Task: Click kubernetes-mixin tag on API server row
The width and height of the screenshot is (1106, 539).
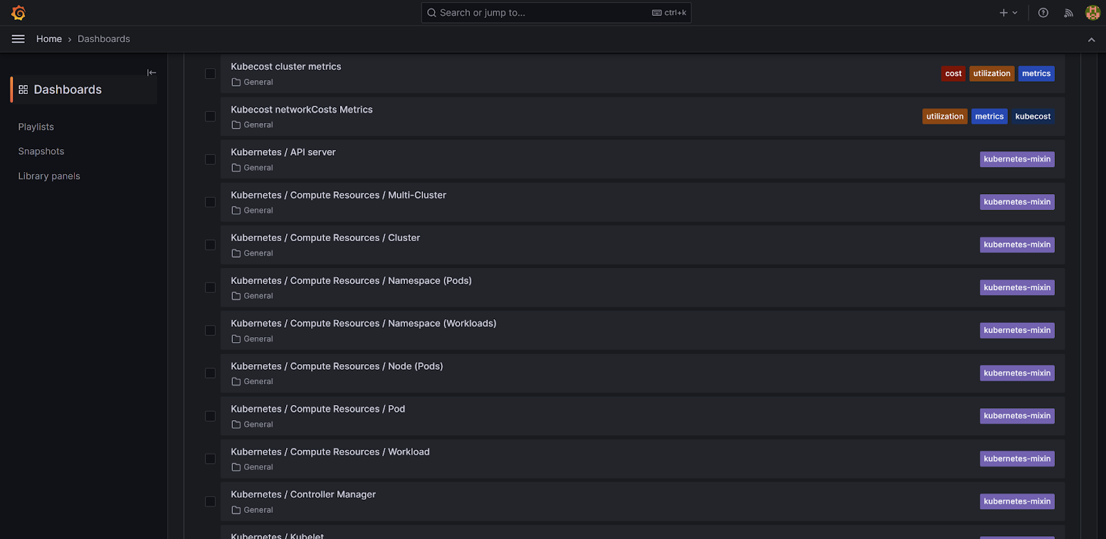Action: click(x=1017, y=160)
